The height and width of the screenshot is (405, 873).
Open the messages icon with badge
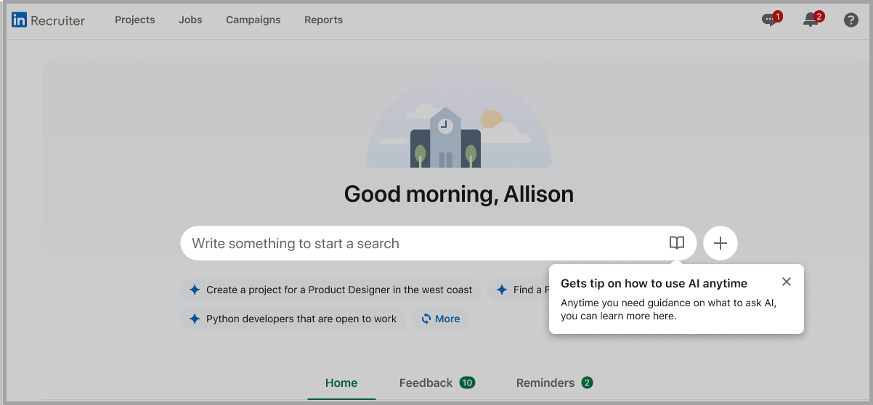click(x=771, y=19)
